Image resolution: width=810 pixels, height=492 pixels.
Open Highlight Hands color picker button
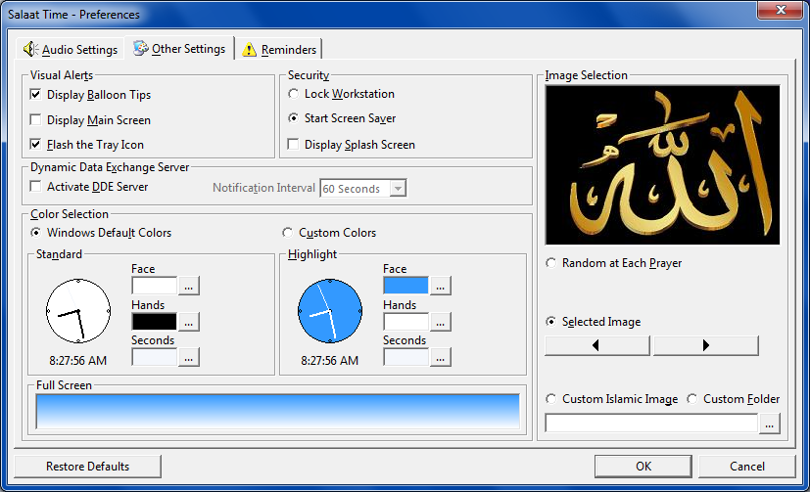click(x=441, y=322)
